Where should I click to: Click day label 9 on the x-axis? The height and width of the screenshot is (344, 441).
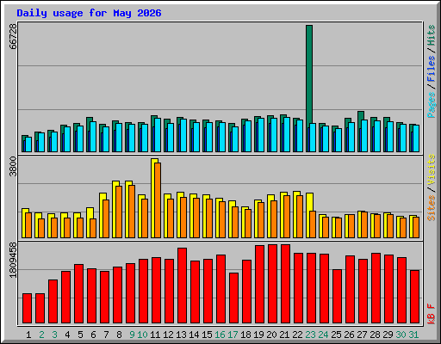click(132, 335)
